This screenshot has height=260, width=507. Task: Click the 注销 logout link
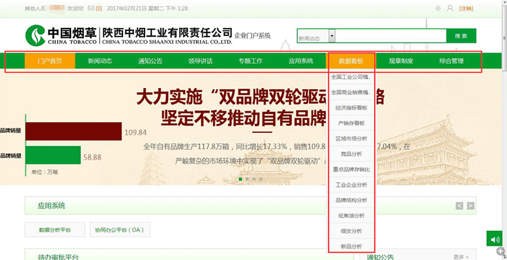(x=466, y=9)
